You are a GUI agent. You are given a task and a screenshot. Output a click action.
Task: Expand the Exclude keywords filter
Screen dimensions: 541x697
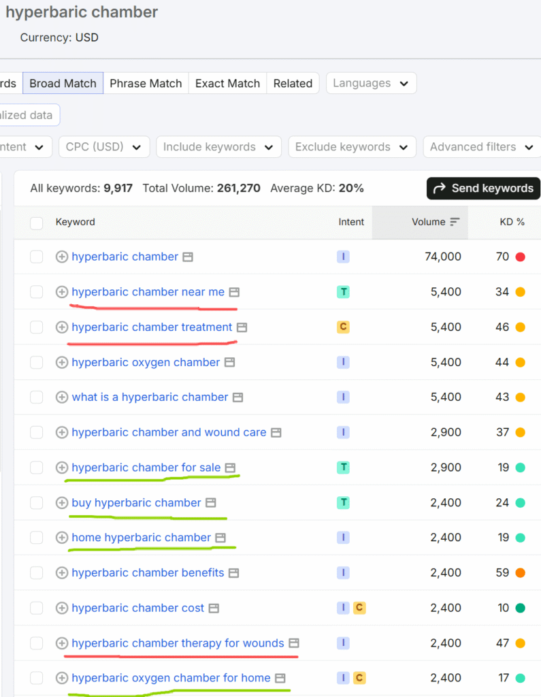tap(352, 147)
